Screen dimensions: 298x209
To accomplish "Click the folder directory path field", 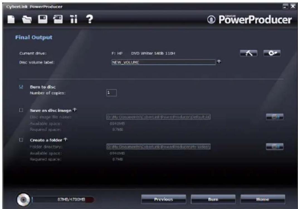I will [158, 147].
